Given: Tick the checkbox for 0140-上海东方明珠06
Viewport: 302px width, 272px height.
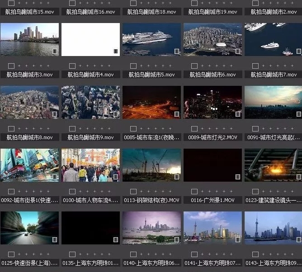Looking at the screenshot, I should pos(133,254).
